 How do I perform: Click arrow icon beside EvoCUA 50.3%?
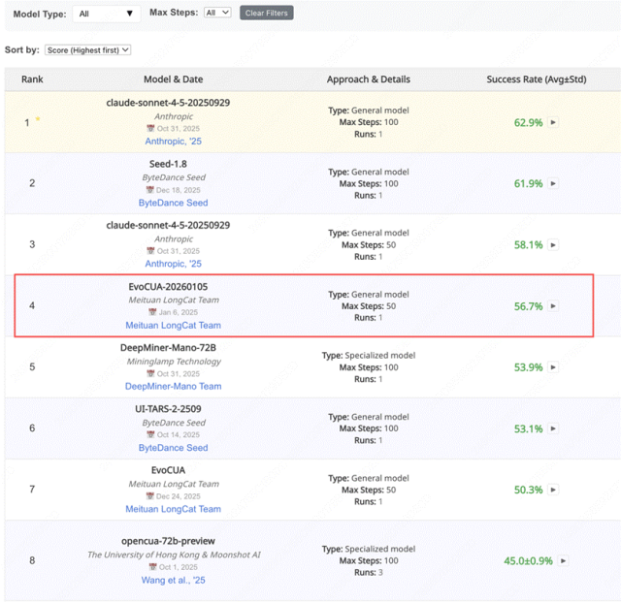pyautogui.click(x=553, y=491)
